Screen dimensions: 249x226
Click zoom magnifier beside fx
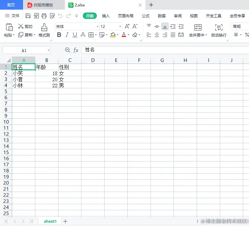coord(68,50)
